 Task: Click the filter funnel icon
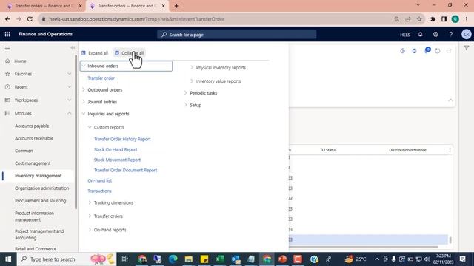pyautogui.click(x=467, y=48)
